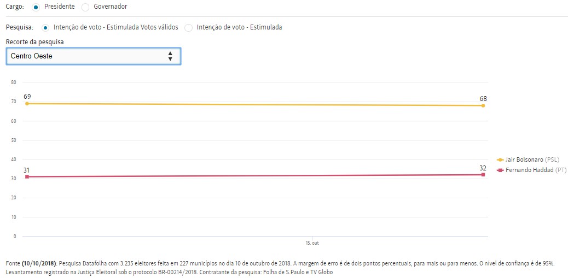Click Fernando Haddad legend marker

(x=500, y=170)
